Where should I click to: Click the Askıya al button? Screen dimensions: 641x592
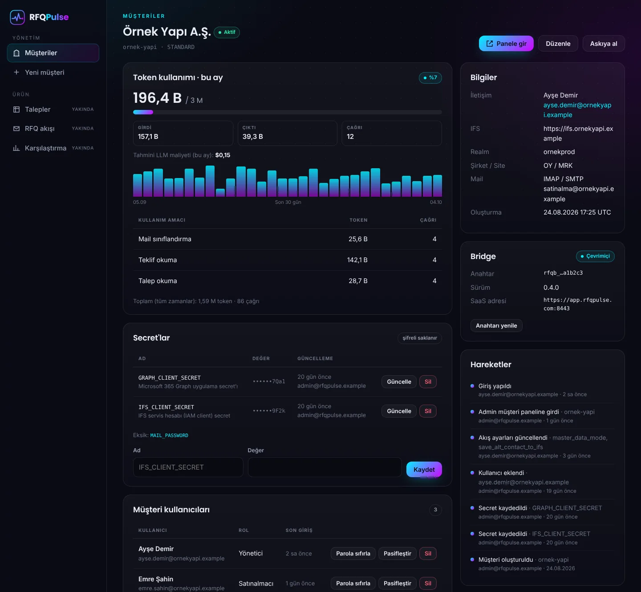(604, 44)
